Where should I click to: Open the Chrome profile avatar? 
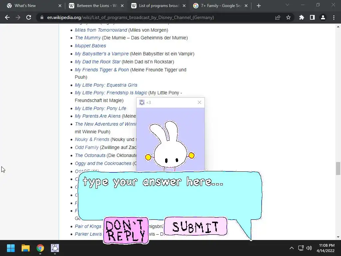coord(323,17)
